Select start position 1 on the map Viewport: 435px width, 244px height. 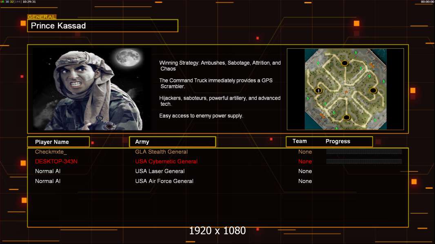tap(318, 91)
